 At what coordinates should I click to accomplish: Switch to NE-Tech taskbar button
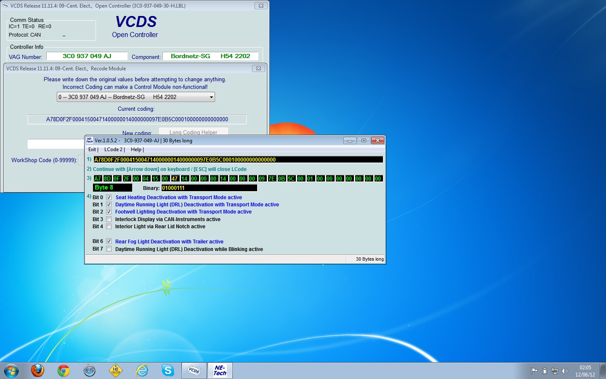(x=220, y=371)
